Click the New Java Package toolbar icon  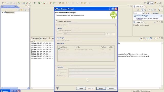[50, 3]
